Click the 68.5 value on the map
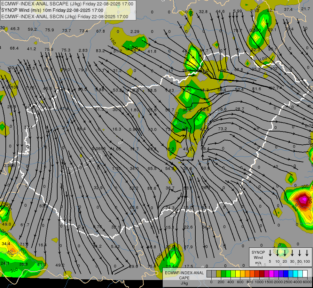 [x=152, y=91]
